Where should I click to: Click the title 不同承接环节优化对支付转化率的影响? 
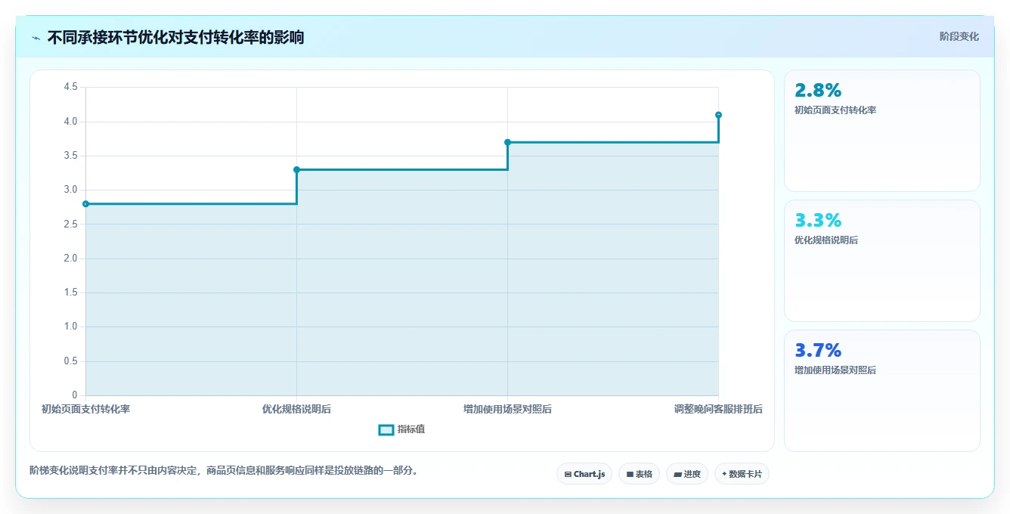[175, 37]
